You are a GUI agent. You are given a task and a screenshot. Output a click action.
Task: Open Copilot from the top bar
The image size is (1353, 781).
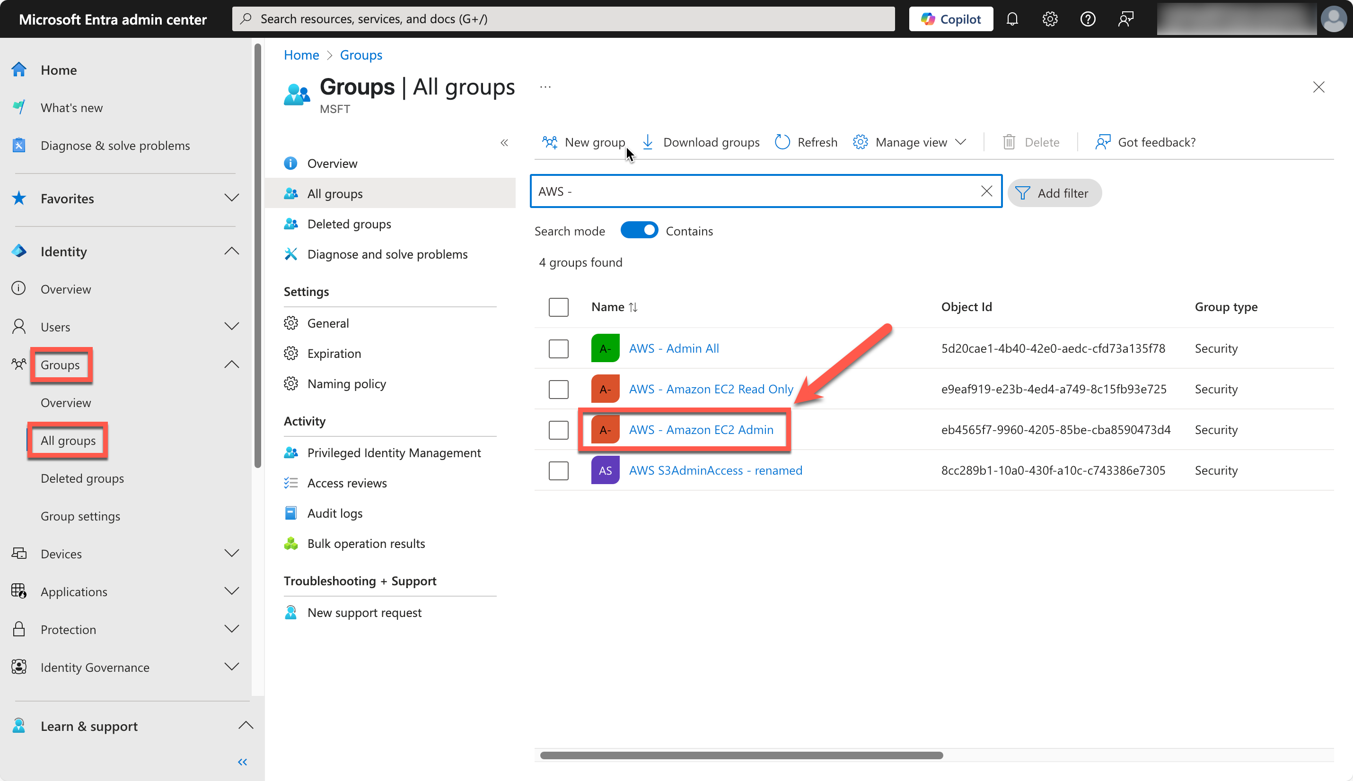point(950,18)
